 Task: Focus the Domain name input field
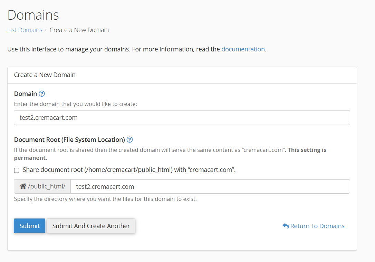point(182,118)
